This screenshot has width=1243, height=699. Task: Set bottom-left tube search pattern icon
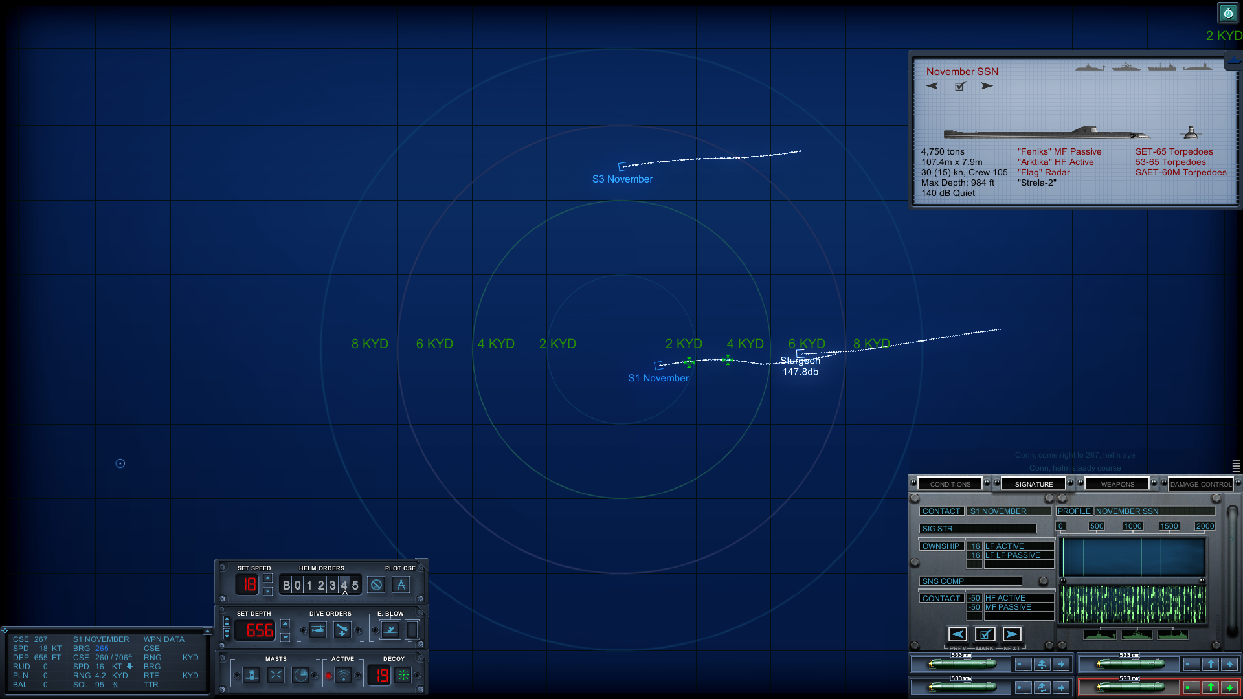1042,687
